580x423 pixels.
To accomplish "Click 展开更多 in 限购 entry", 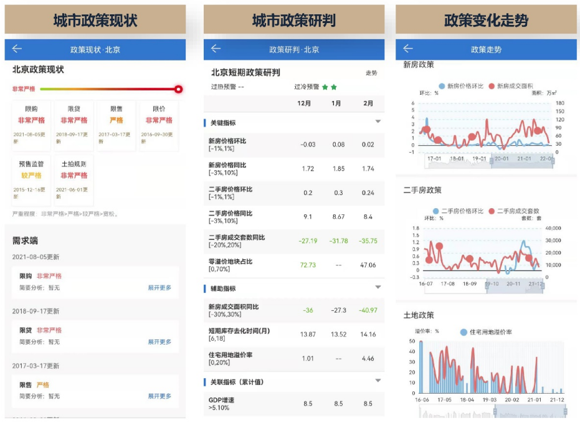I will click(159, 288).
